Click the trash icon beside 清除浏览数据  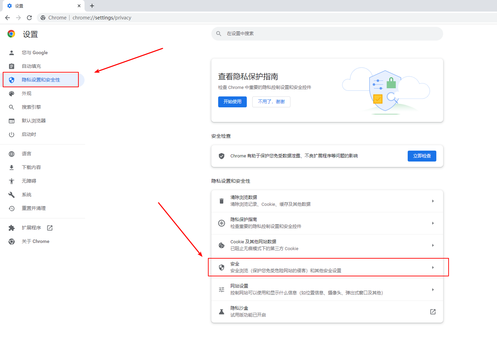222,201
